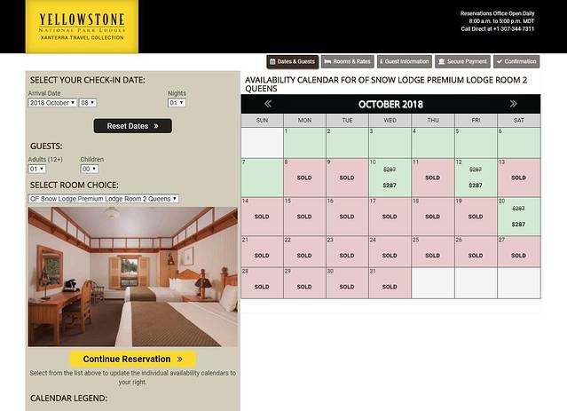Open the Rooms & Rates step
Image resolution: width=567 pixels, height=411 pixels.
347,62
